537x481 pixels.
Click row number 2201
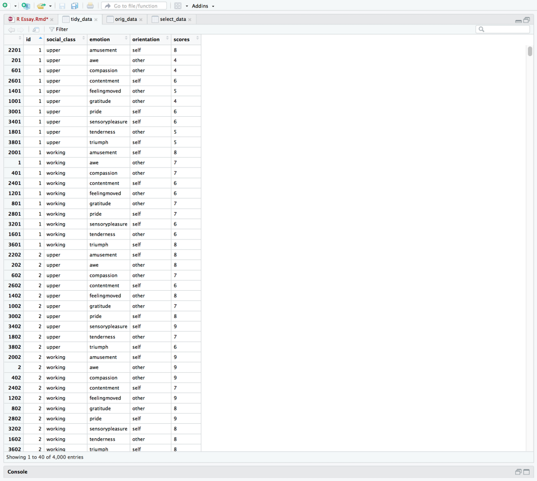(x=14, y=50)
